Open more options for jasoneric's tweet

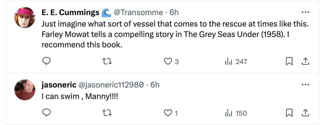305,85
